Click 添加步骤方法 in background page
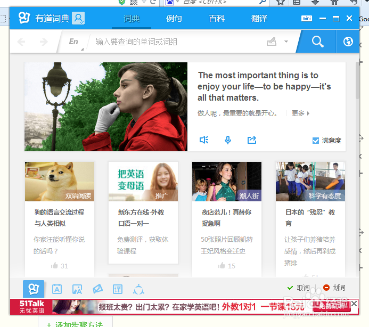The height and width of the screenshot is (327, 369). 75,324
